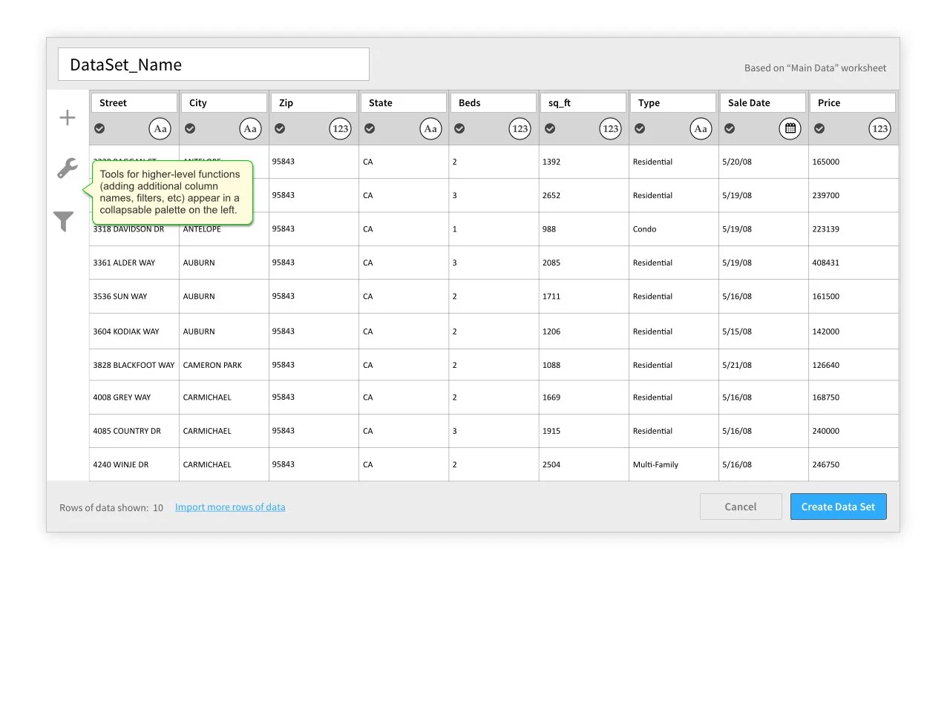Select the Multi-Family type cell

pyautogui.click(x=674, y=464)
